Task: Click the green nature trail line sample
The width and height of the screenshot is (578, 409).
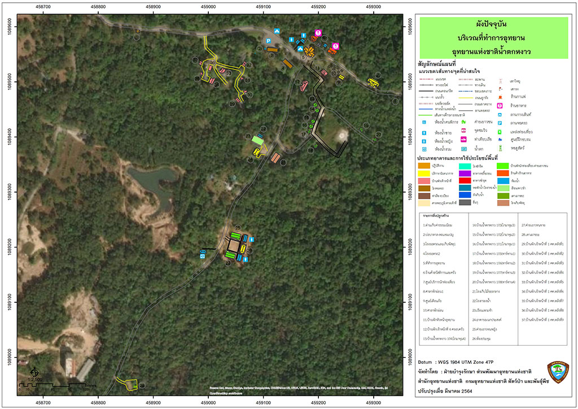Action: (426, 115)
